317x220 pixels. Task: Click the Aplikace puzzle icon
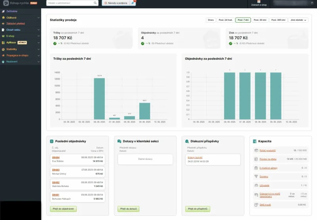(3, 43)
